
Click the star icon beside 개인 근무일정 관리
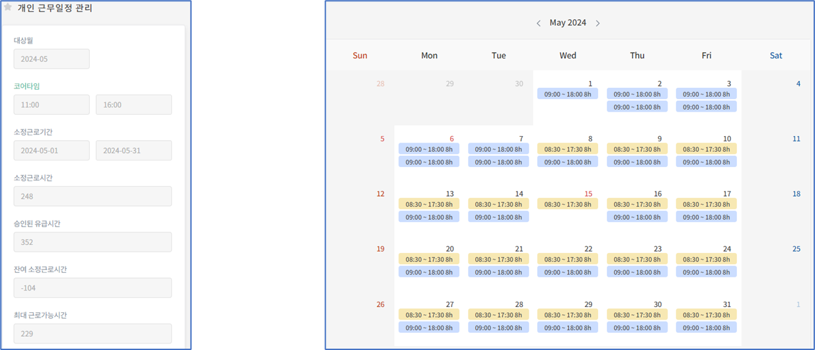pos(8,8)
